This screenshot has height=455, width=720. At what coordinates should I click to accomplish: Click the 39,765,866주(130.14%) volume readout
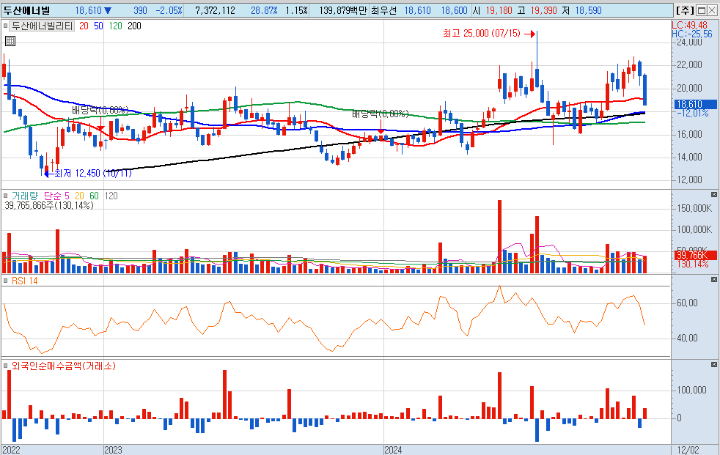49,205
